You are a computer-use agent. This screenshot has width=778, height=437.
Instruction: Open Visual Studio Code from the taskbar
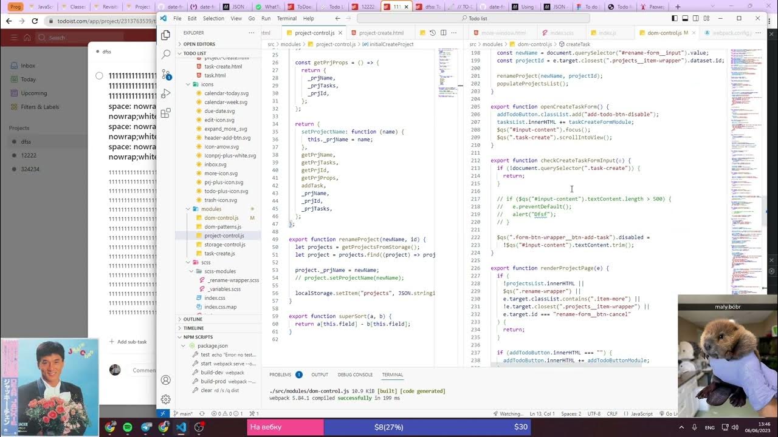181,427
